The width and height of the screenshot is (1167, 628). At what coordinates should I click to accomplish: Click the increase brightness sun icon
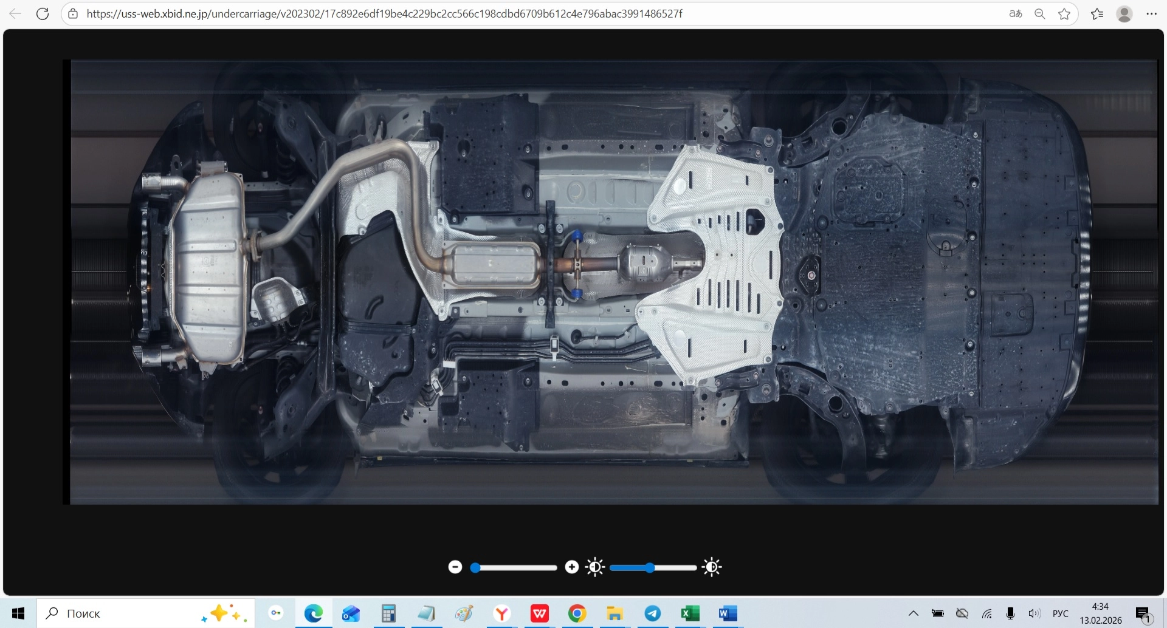click(x=712, y=567)
